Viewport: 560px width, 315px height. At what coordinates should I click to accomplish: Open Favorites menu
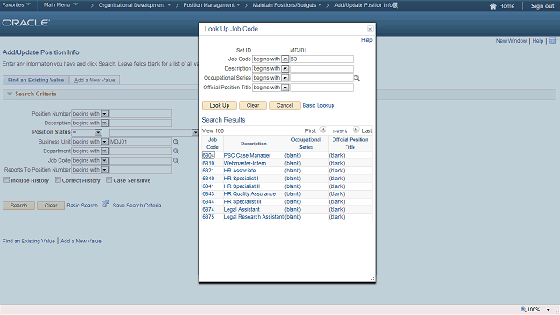(16, 4)
